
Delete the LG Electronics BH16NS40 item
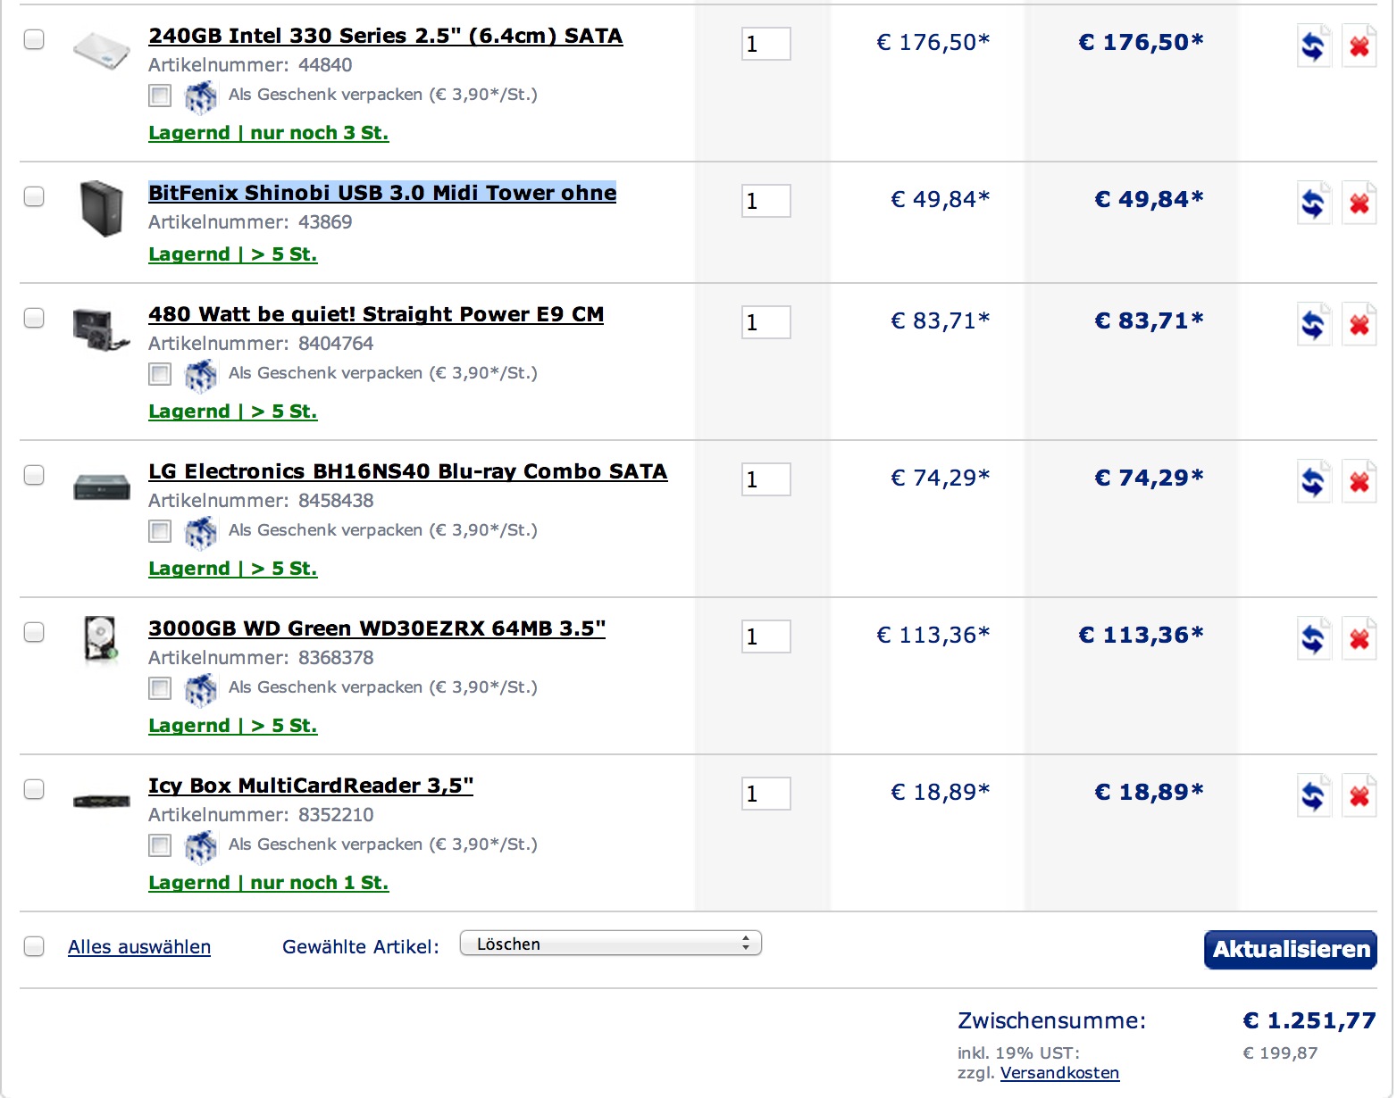(1359, 481)
